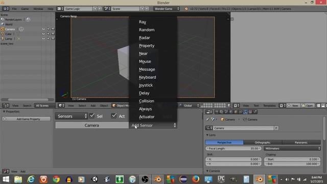Select the Actuator sensor entry
Screen dimensions: 327x184
147,117
